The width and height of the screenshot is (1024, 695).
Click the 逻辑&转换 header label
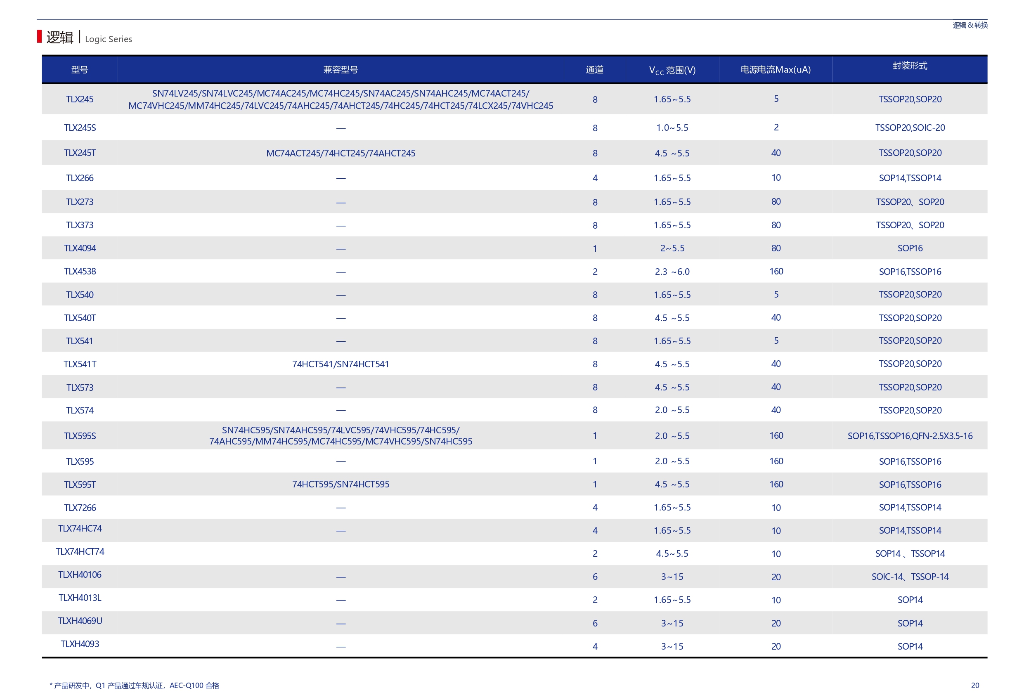(x=970, y=26)
